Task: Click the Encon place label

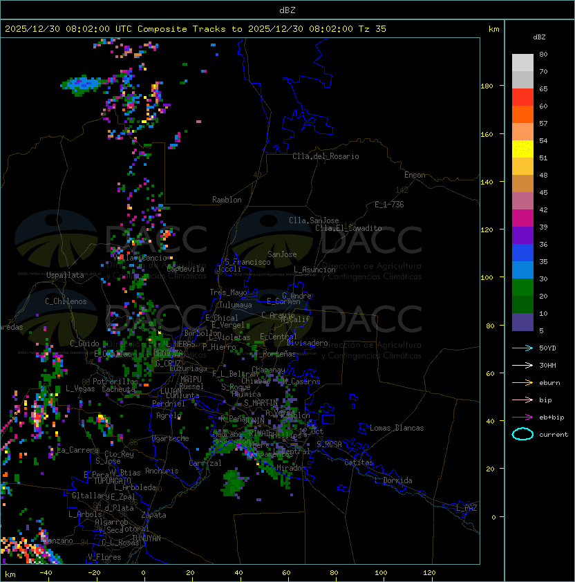Action: [415, 175]
